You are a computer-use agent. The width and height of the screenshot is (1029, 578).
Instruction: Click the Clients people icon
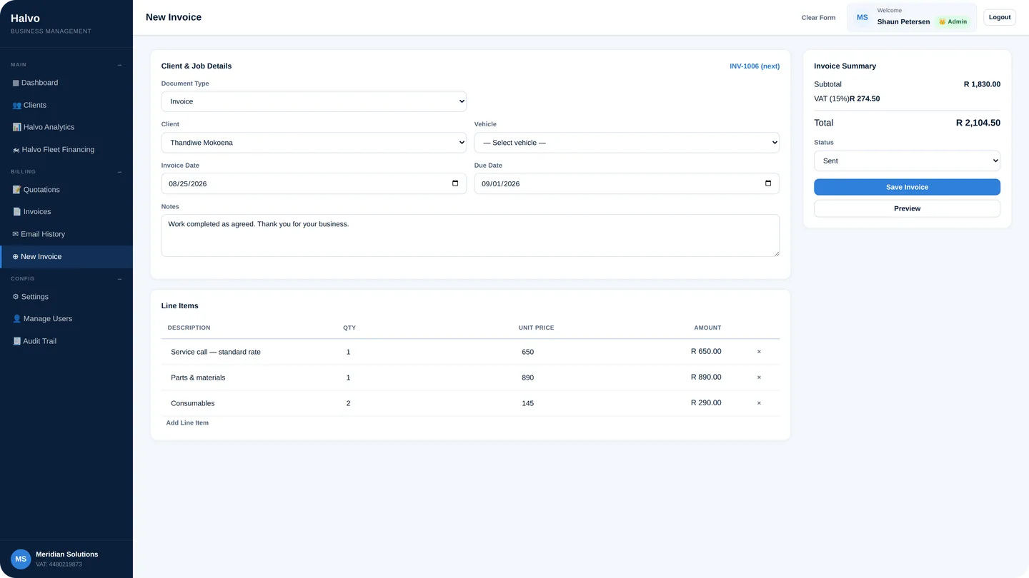tap(16, 105)
